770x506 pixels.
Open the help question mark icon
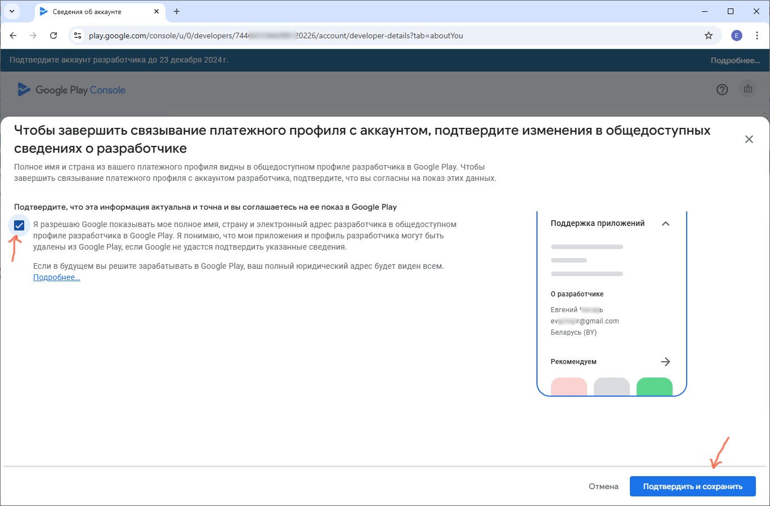point(722,90)
